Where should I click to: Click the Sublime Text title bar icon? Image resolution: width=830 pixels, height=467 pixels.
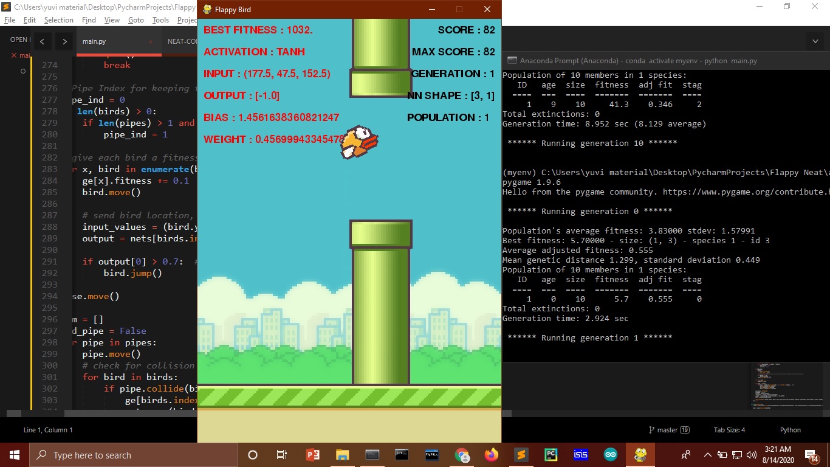(6, 7)
